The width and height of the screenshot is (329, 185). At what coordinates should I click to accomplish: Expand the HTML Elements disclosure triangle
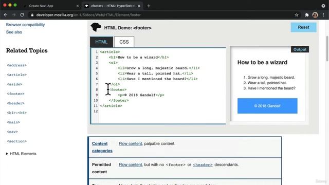(x=7, y=154)
